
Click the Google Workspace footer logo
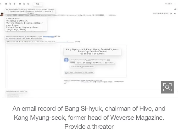(x=119, y=81)
